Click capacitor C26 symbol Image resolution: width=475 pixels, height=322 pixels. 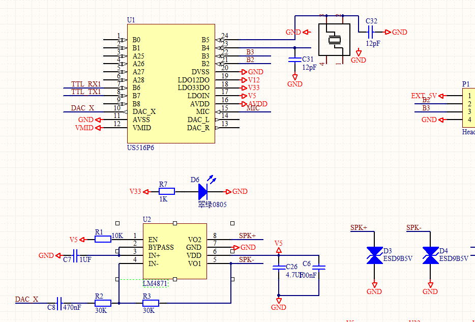(278, 267)
